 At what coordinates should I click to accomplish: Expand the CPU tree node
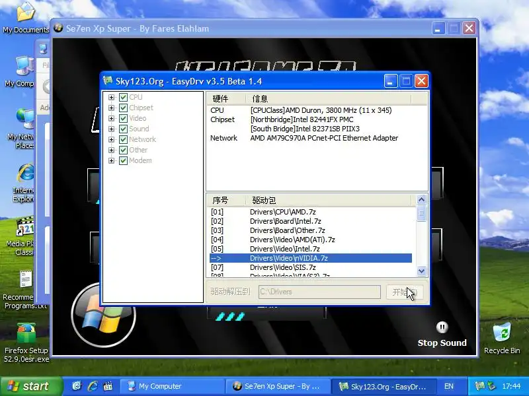(x=111, y=97)
